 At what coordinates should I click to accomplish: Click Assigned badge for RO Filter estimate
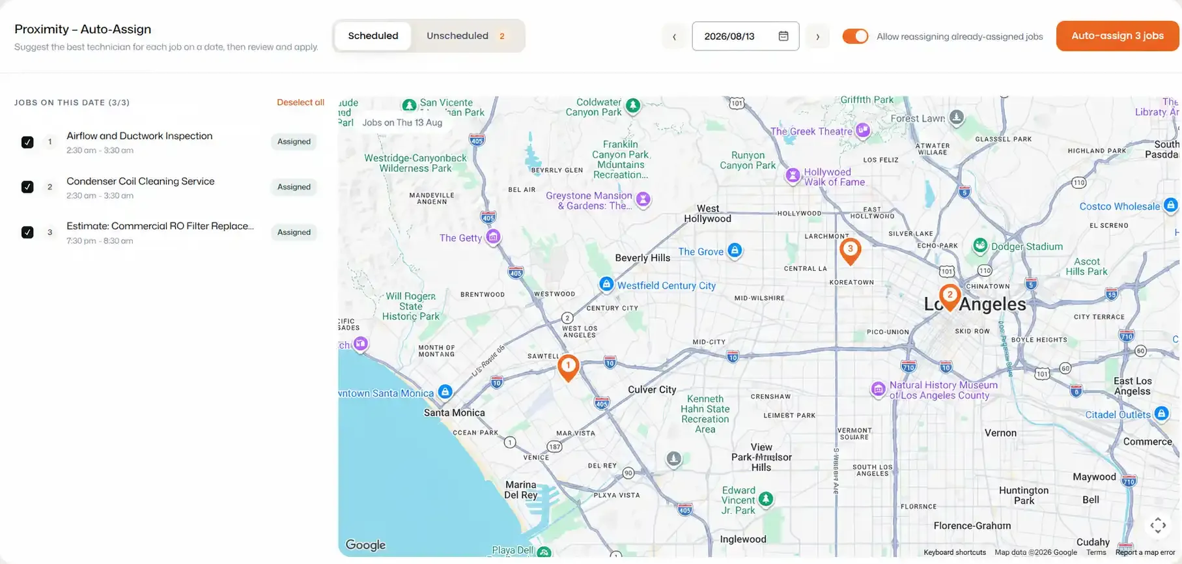[294, 233]
